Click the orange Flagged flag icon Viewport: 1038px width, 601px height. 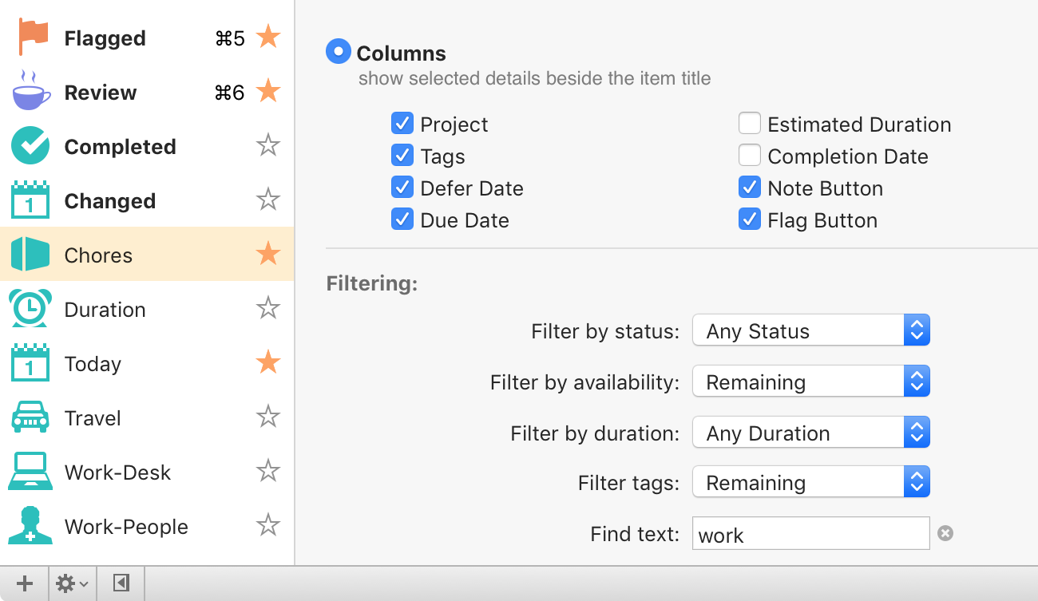(32, 38)
